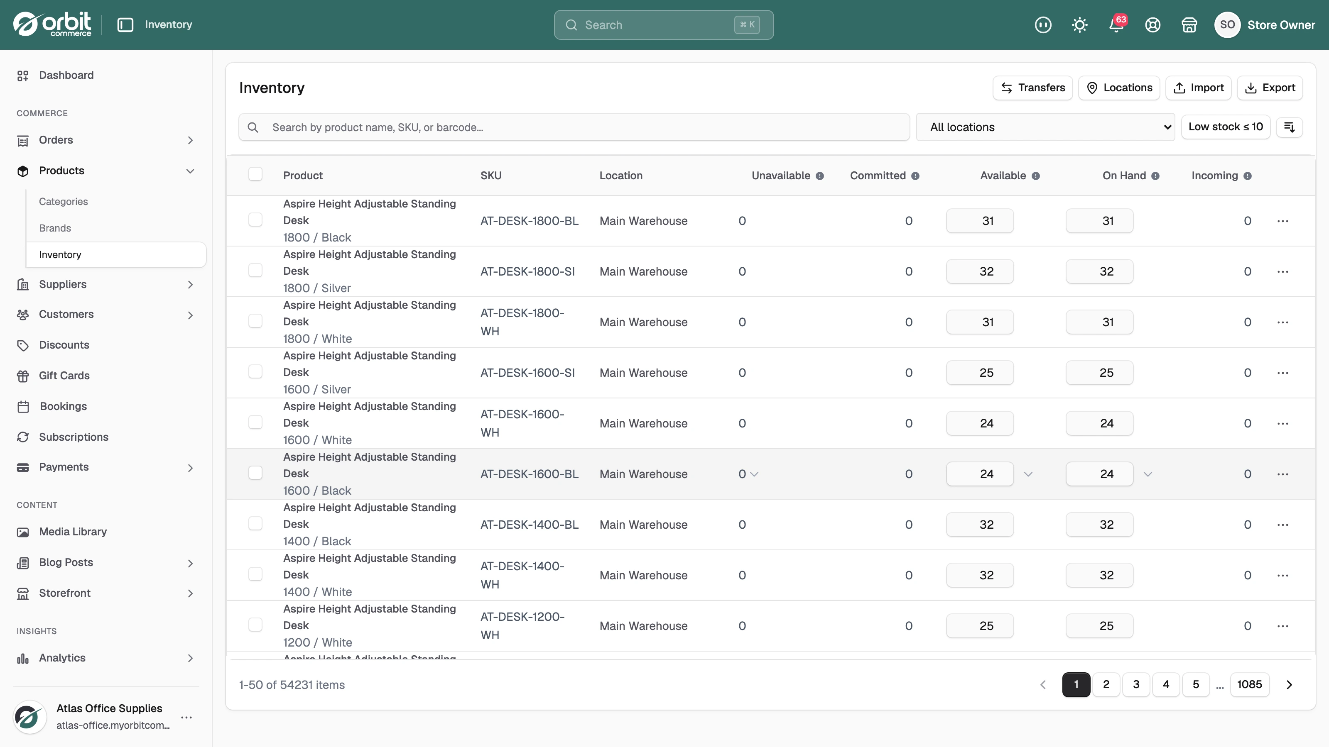Switch theme with the sun icon

tap(1079, 25)
